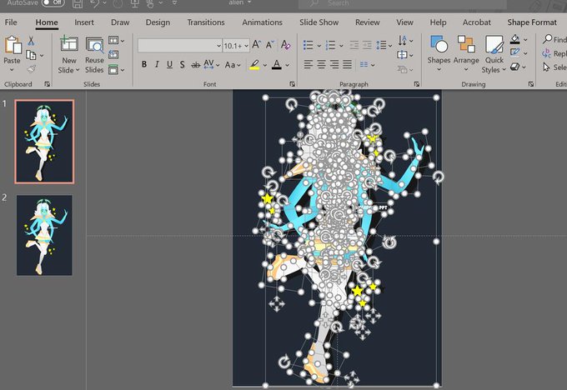Click the Select cursor icon
This screenshot has height=390, width=567.
(546, 67)
